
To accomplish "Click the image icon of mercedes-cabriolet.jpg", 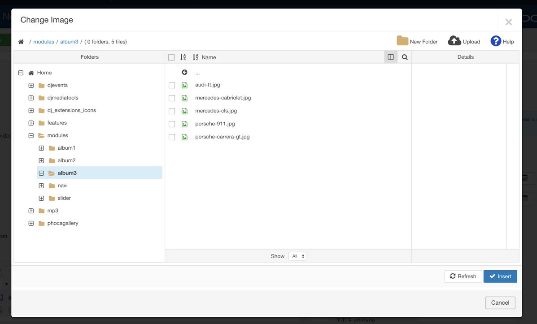I will point(184,98).
